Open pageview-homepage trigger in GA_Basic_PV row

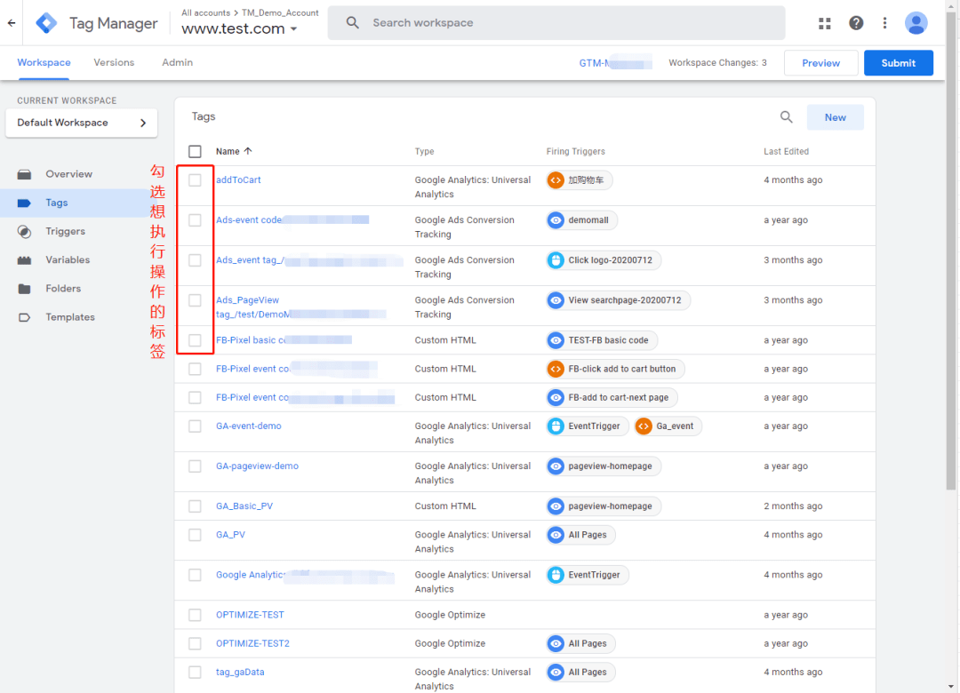point(604,506)
